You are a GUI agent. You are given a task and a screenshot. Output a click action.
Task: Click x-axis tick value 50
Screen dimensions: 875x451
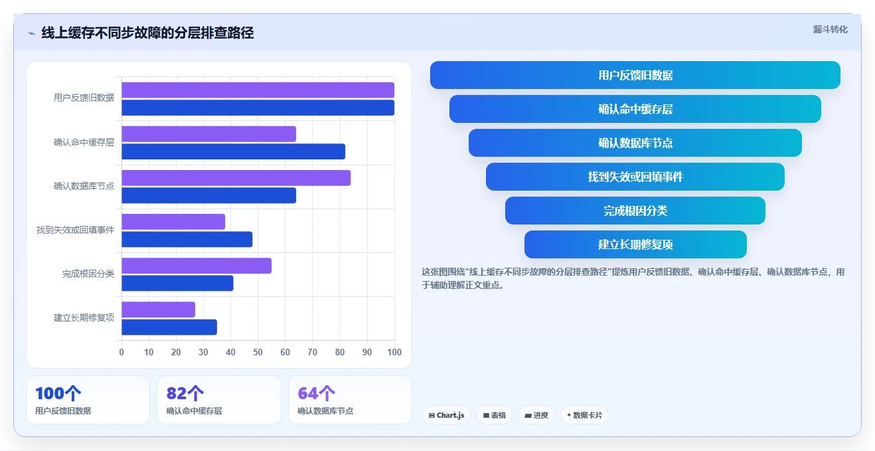tap(258, 352)
